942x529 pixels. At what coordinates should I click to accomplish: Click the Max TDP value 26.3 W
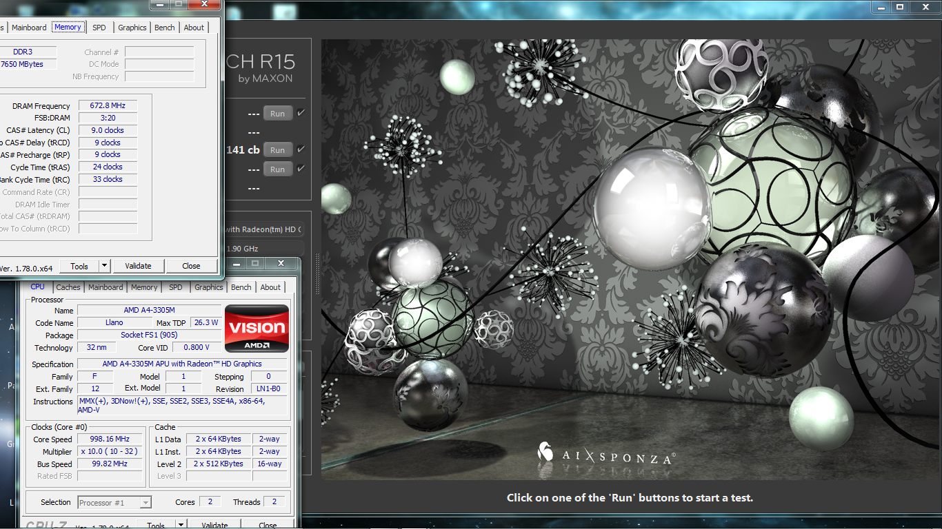206,322
